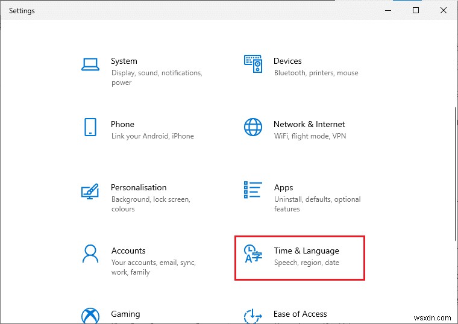Click 'Bluetooth, printers, mouse' description

pos(316,73)
